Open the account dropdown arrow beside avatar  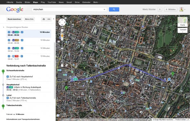point(185,10)
